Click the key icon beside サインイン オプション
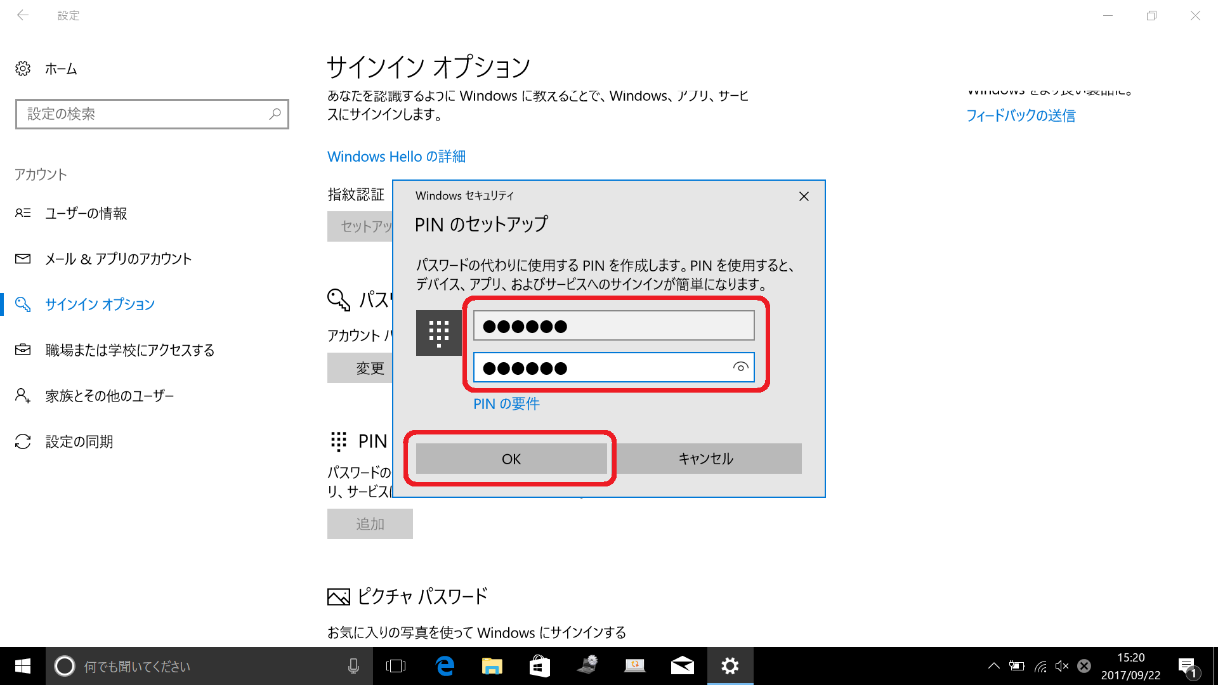 pos(23,304)
